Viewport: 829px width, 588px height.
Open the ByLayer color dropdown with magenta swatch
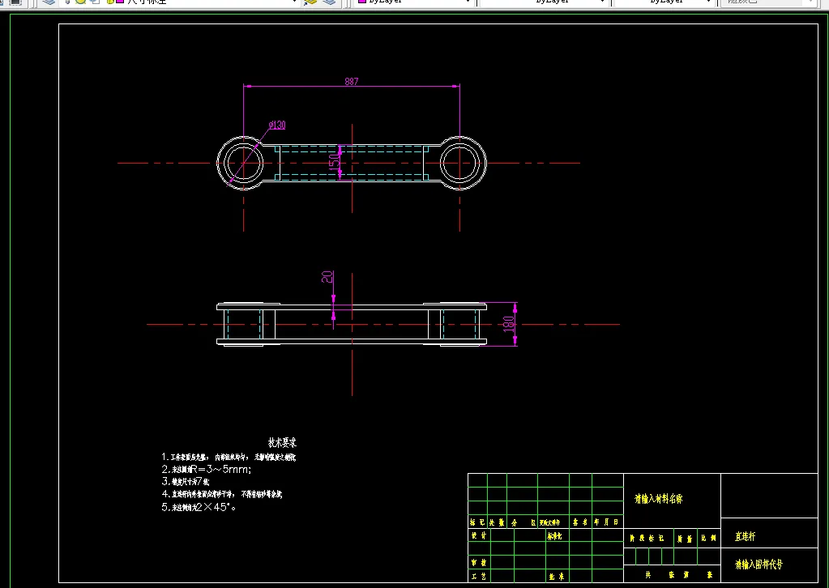(x=415, y=2)
